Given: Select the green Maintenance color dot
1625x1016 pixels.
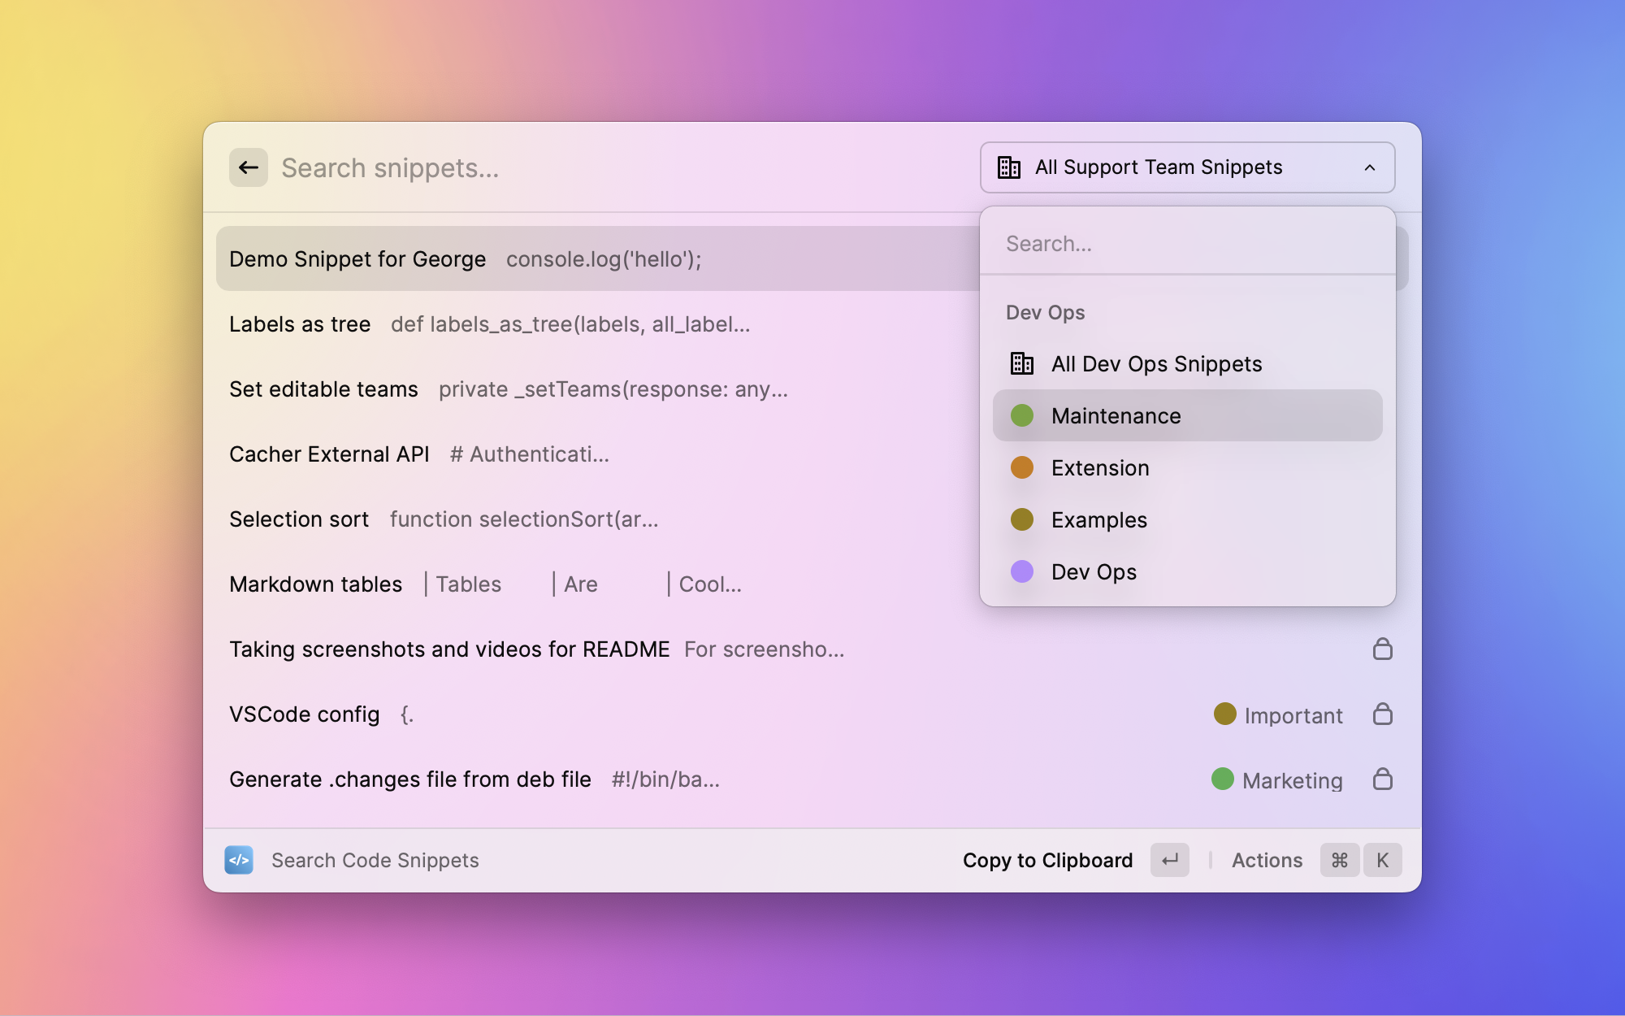Looking at the screenshot, I should coord(1021,415).
